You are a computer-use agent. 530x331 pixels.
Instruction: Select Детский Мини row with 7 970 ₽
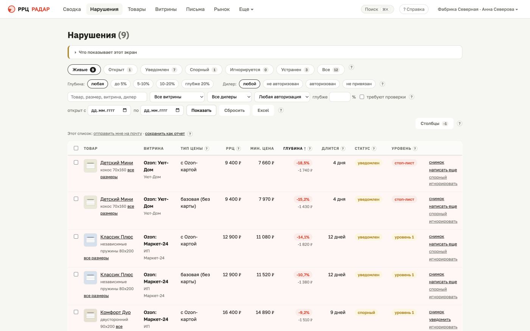(76, 199)
